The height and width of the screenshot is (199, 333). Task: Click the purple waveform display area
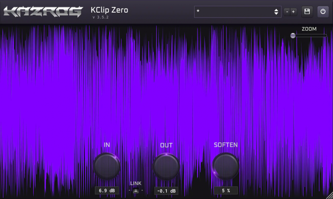coord(162,90)
